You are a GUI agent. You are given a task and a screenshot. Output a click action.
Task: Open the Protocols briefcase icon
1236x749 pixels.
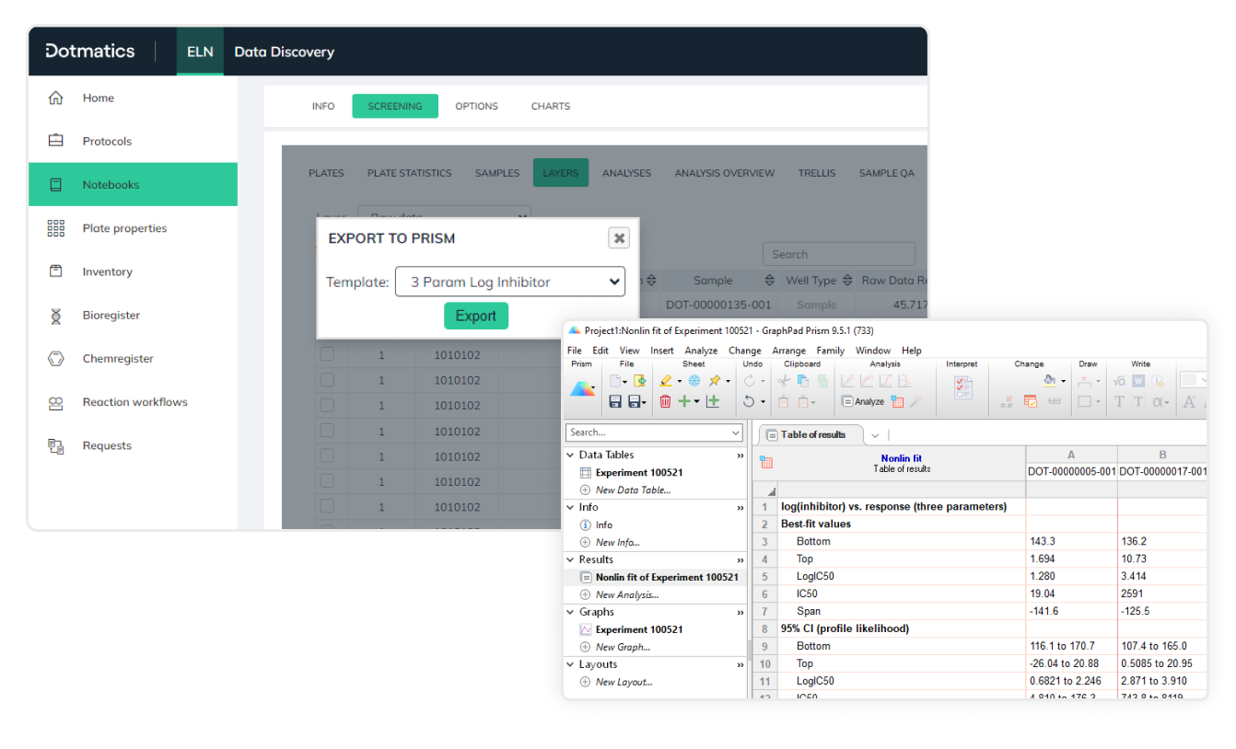(x=56, y=141)
